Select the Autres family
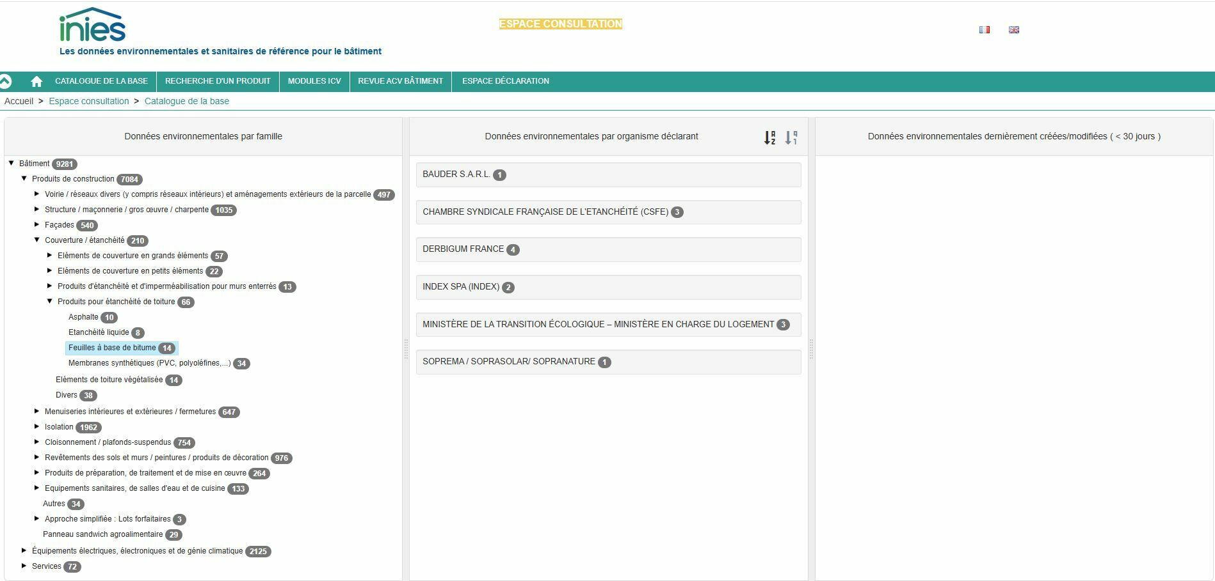 (x=54, y=504)
